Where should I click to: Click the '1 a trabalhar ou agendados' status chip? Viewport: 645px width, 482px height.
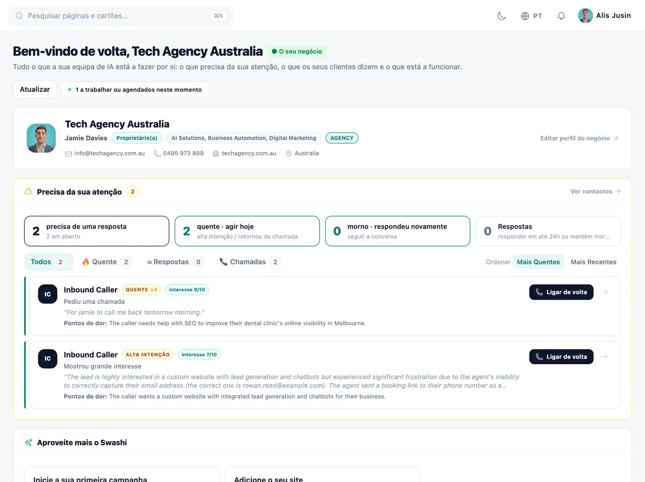point(135,89)
